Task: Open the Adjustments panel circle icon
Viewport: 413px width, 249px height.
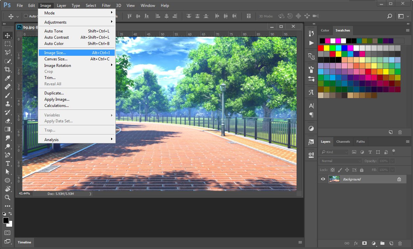Action: (311, 128)
